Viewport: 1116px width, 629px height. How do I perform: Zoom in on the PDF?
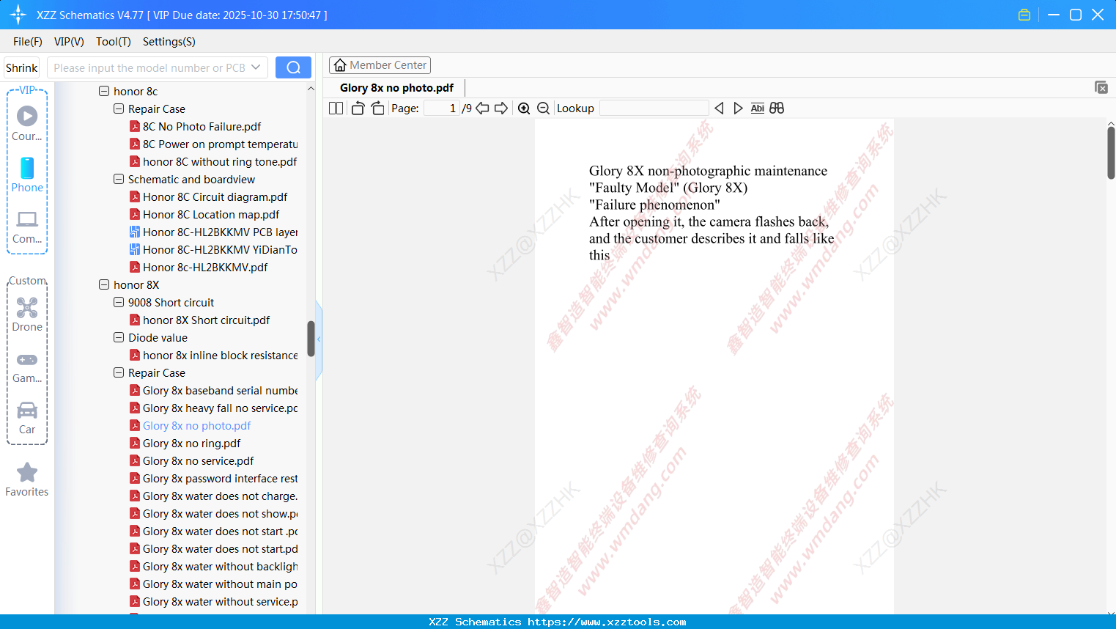click(x=524, y=108)
